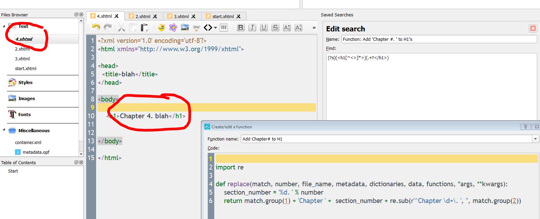Click line 1 in function Code editor

376,159
